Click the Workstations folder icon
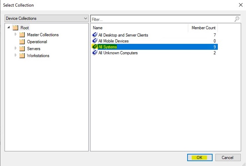The image size is (246, 166). tap(22, 56)
